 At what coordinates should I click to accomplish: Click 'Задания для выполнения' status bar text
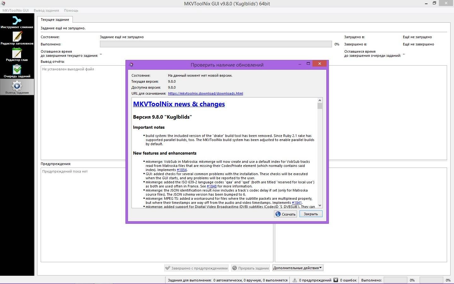(x=189, y=280)
